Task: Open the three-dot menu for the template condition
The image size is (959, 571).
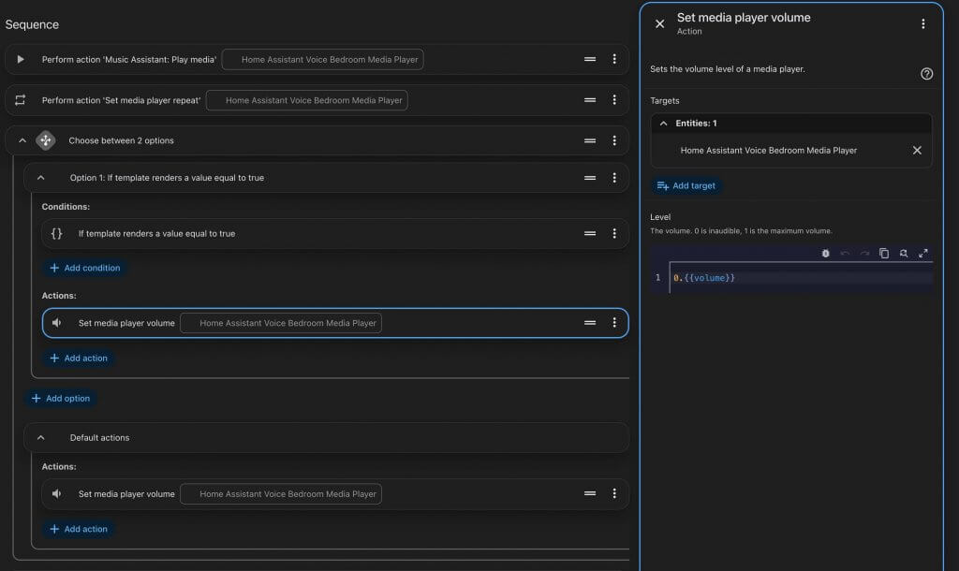Action: pos(614,233)
